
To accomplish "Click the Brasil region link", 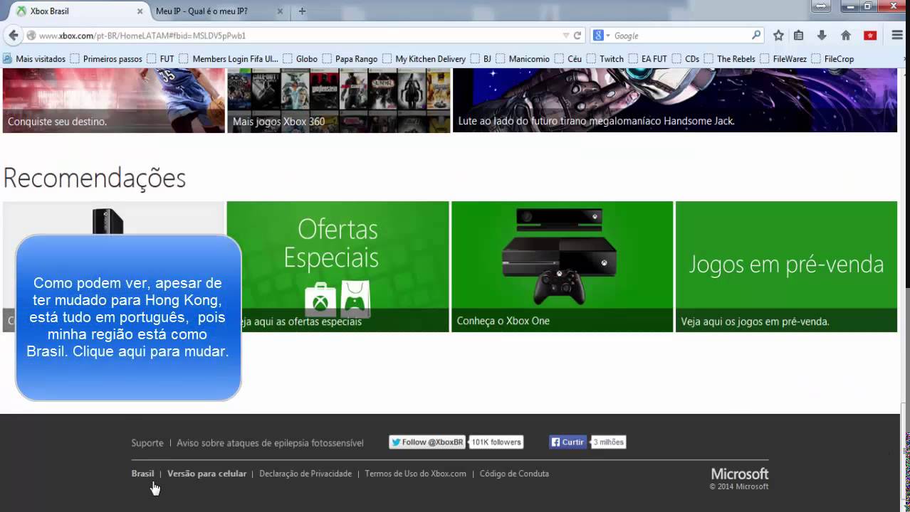I will [x=142, y=474].
